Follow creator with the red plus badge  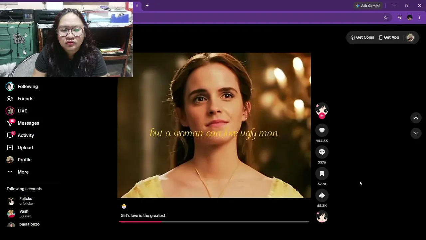pos(322,116)
